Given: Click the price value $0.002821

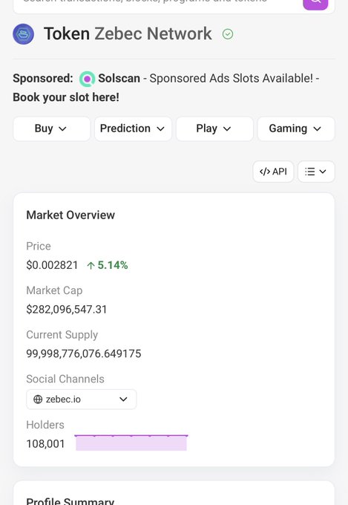Looking at the screenshot, I should pos(52,265).
